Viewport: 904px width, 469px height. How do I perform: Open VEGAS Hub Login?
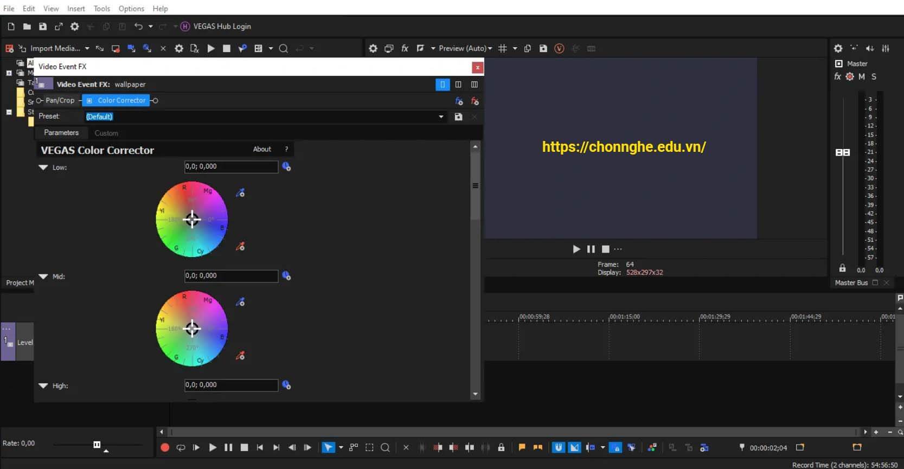215,26
